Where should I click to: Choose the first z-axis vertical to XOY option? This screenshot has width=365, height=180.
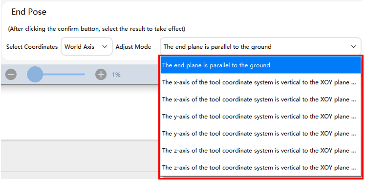pos(260,151)
